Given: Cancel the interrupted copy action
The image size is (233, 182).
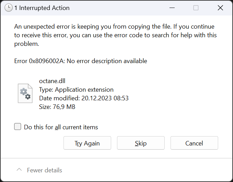Looking at the screenshot, I should [194, 143].
